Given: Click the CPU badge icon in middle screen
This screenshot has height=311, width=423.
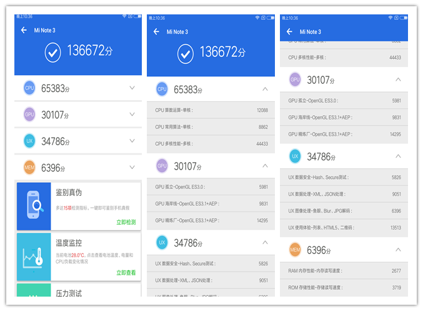Looking at the screenshot, I should click(x=162, y=89).
